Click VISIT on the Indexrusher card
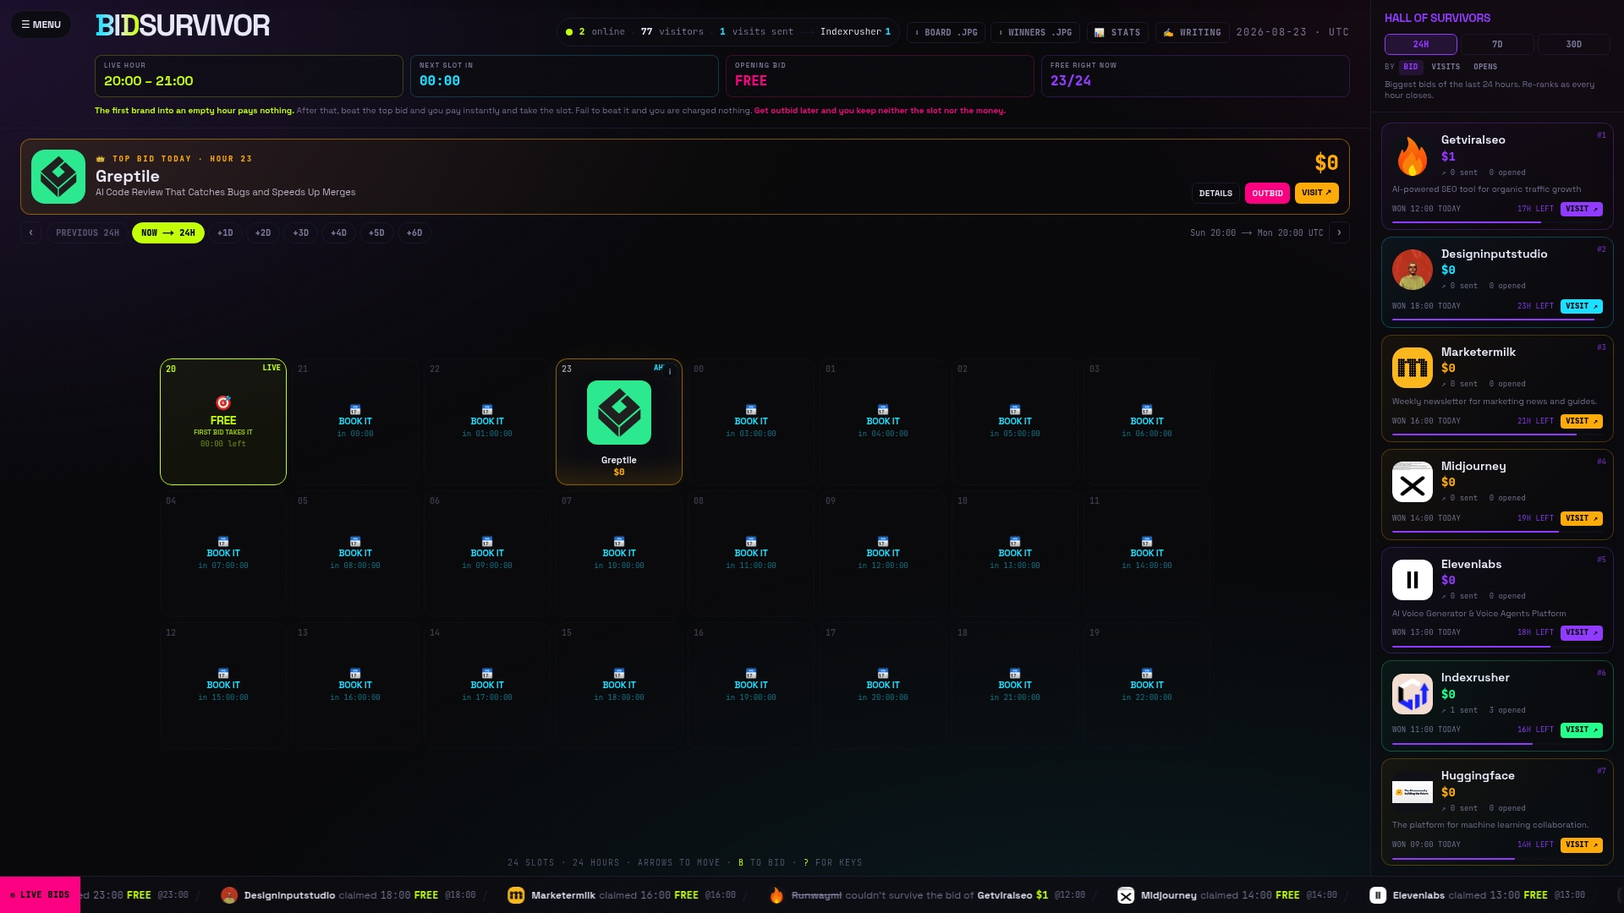Image resolution: width=1624 pixels, height=913 pixels. tap(1582, 730)
